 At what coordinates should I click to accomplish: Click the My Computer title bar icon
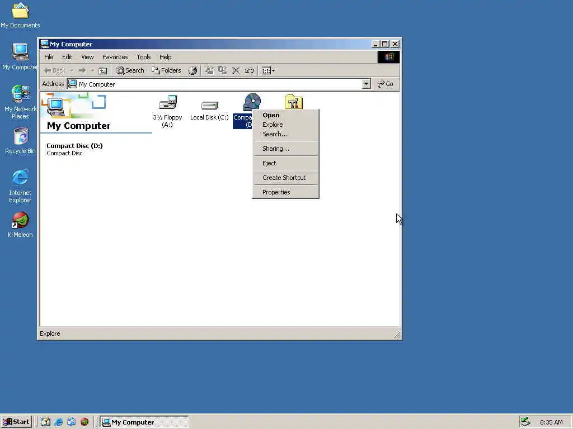point(45,44)
